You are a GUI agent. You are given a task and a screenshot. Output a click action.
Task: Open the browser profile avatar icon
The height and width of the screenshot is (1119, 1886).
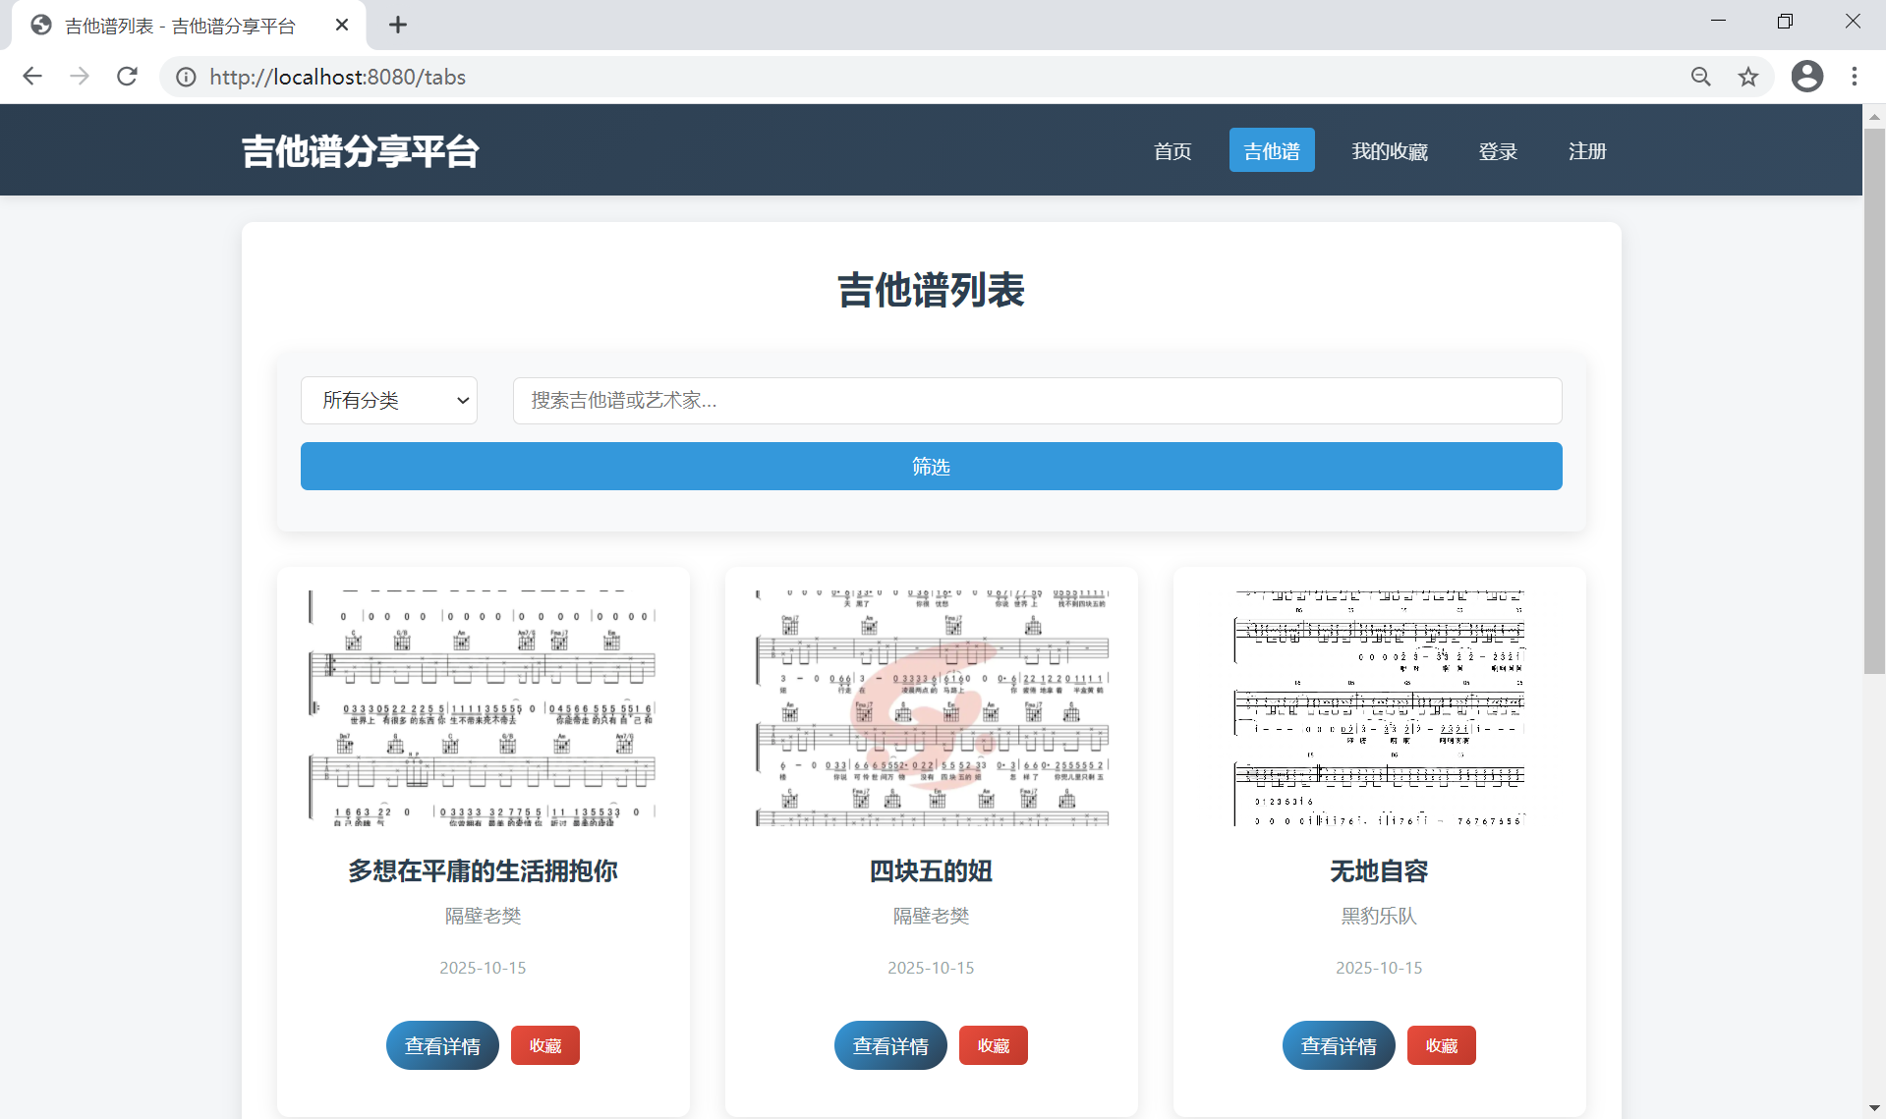point(1806,77)
